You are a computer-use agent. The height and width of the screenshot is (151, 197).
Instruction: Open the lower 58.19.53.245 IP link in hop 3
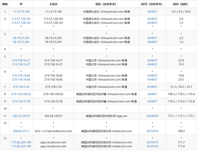click(21, 42)
